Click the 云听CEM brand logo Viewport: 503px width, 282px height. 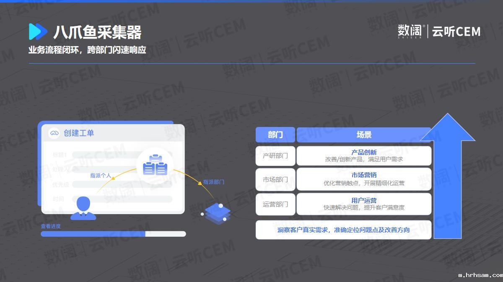coord(456,31)
